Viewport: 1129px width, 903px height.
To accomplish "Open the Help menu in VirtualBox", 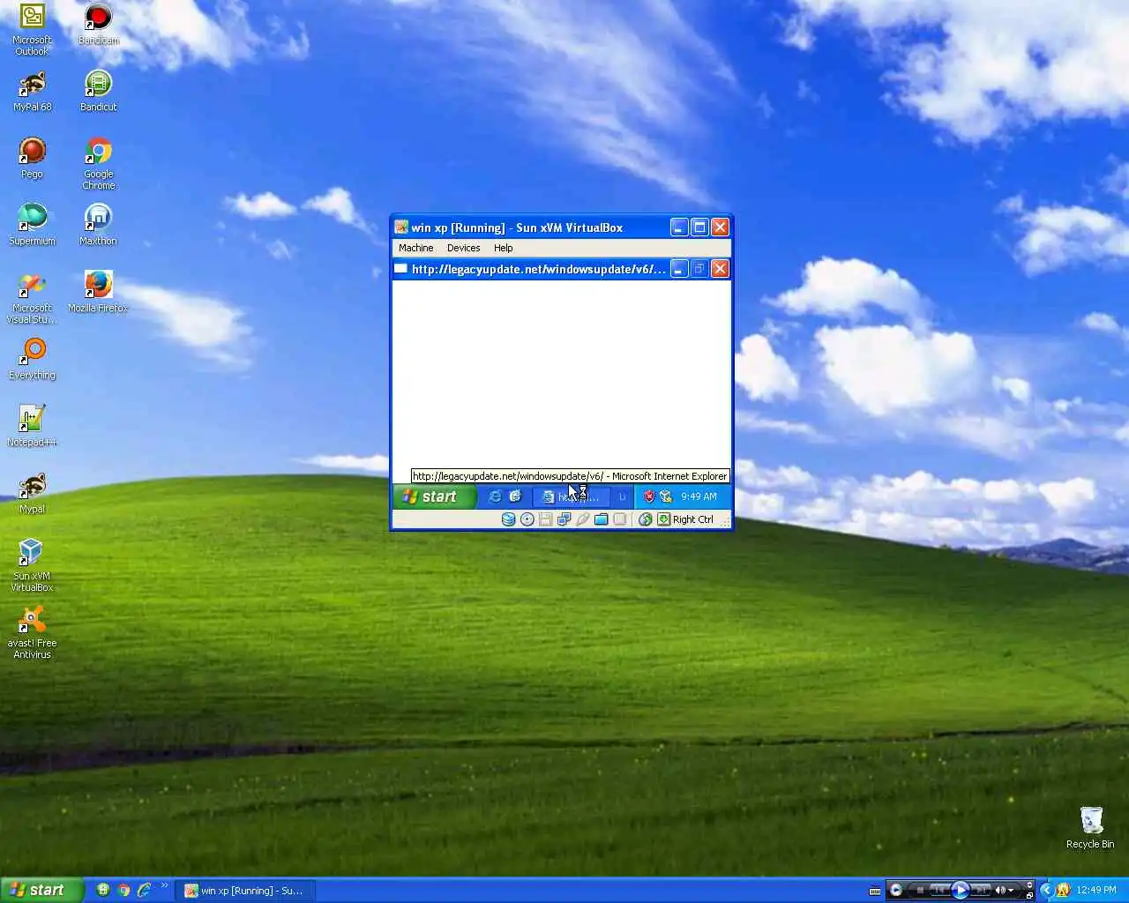I will pyautogui.click(x=503, y=248).
